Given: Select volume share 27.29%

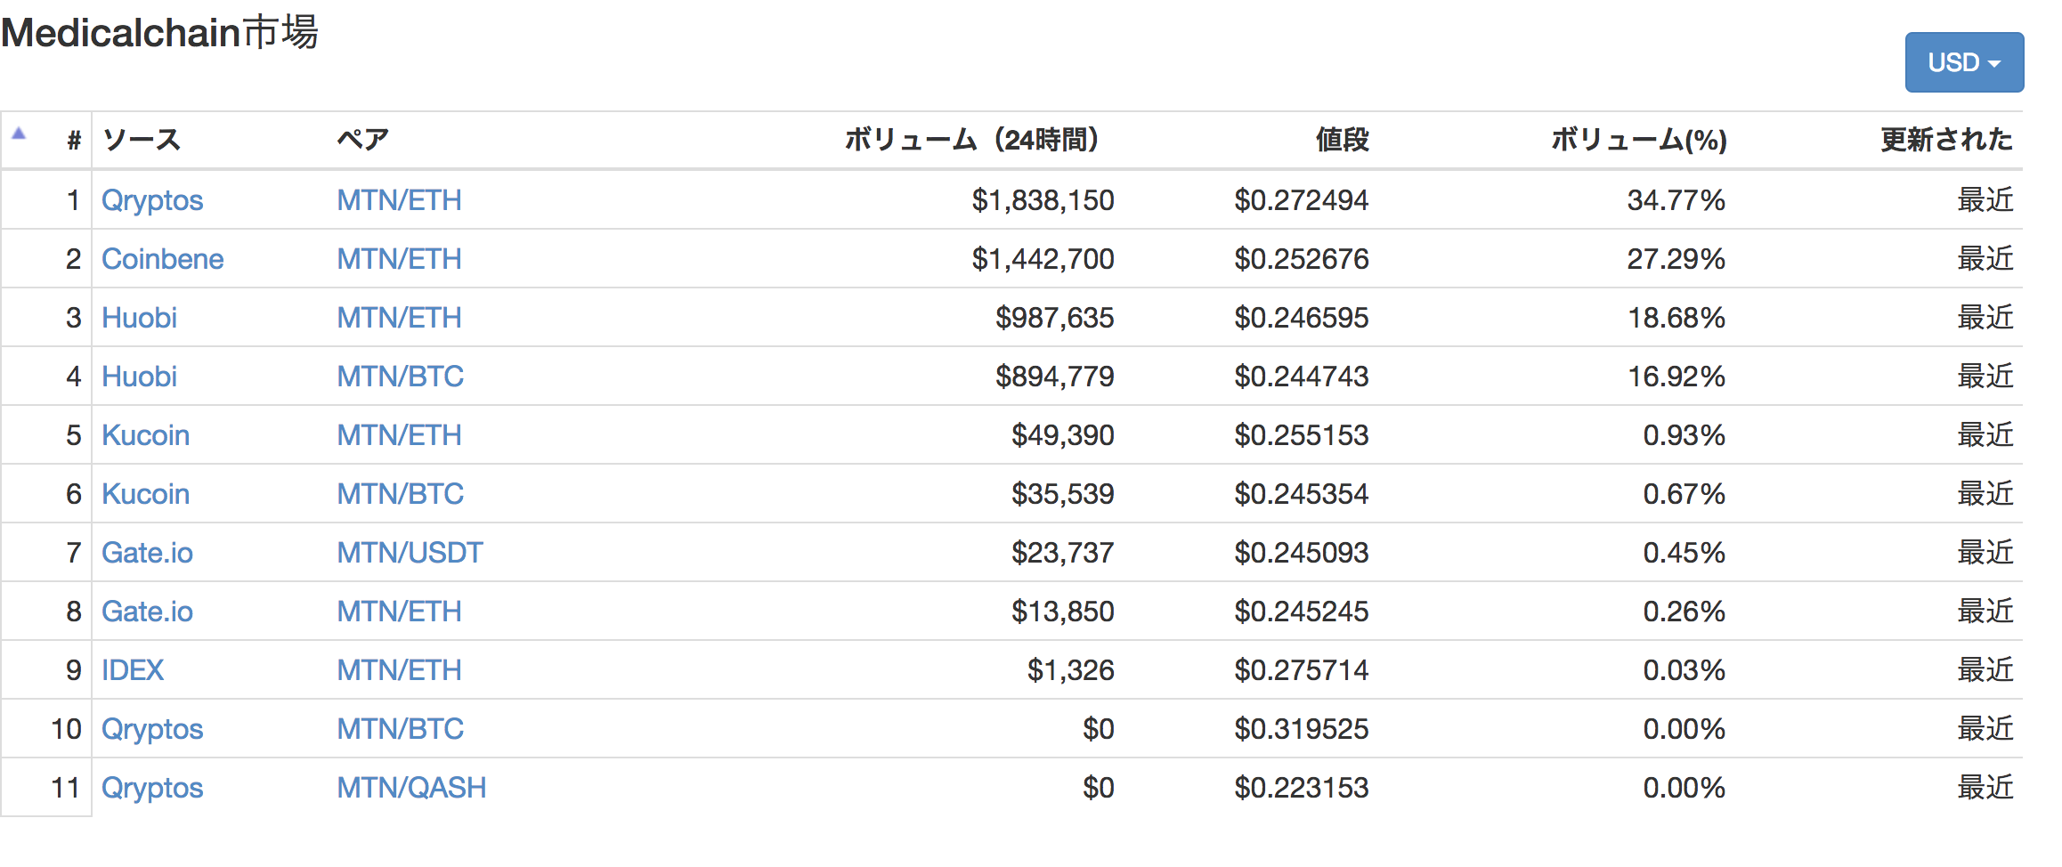Looking at the screenshot, I should 1676,259.
